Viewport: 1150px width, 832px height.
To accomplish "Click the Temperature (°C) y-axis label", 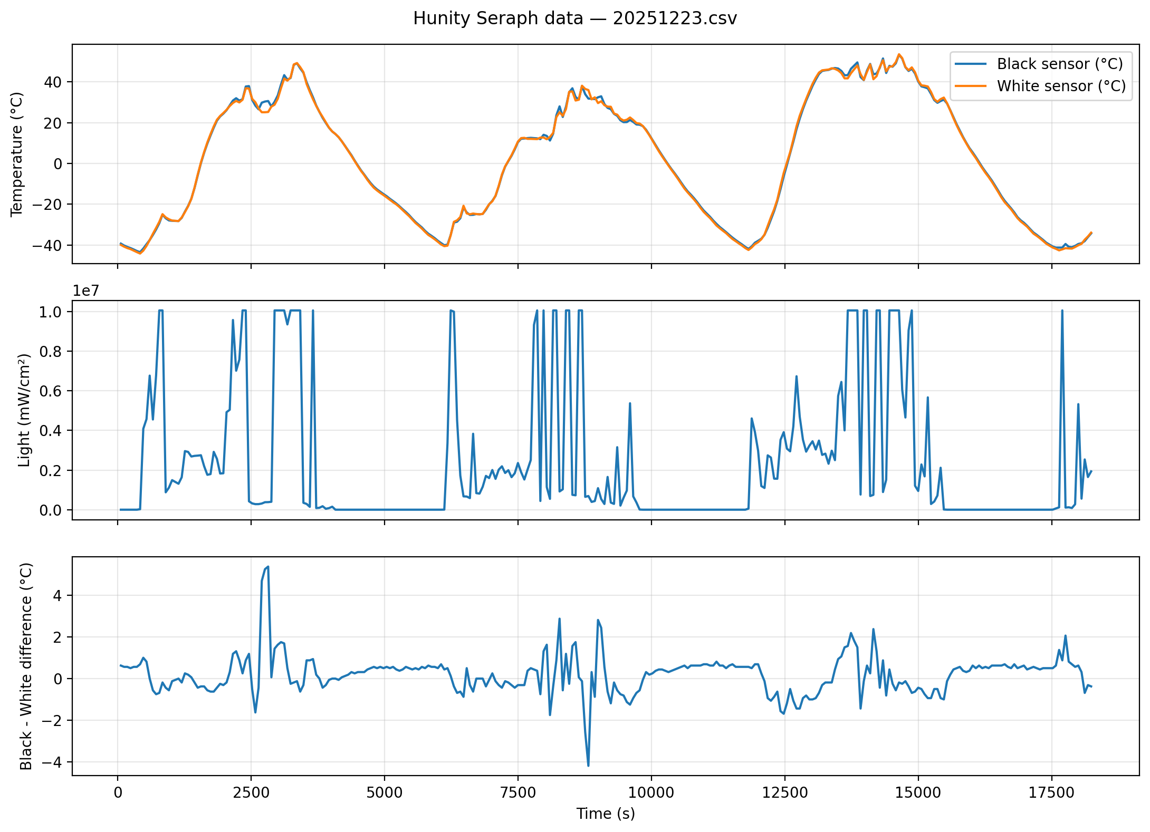I will point(17,154).
